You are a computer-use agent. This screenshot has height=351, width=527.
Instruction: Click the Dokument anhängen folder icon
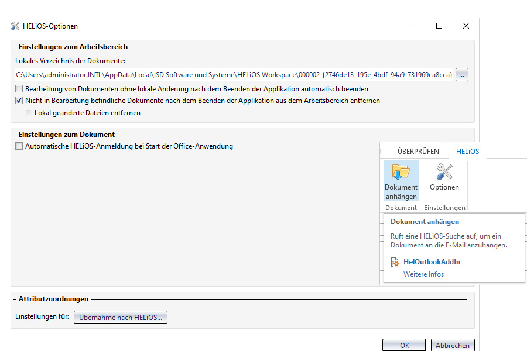401,172
